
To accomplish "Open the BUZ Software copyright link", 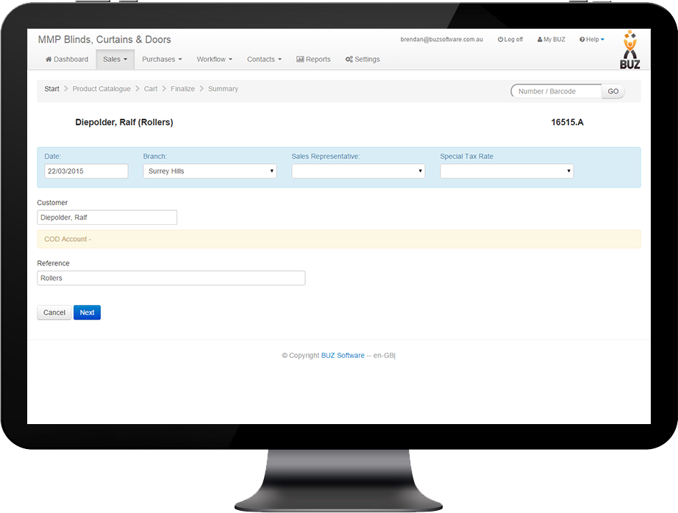I will 340,355.
